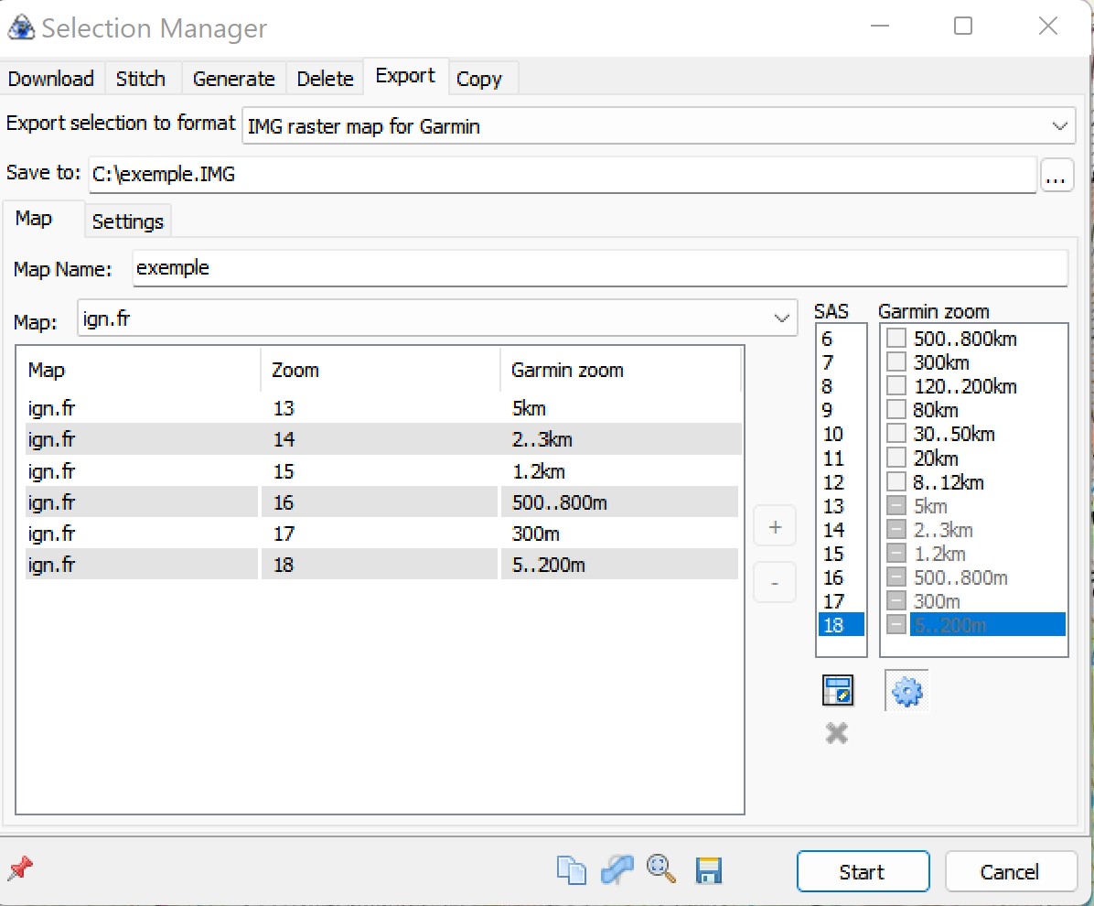Click the plus add layer button

click(775, 526)
